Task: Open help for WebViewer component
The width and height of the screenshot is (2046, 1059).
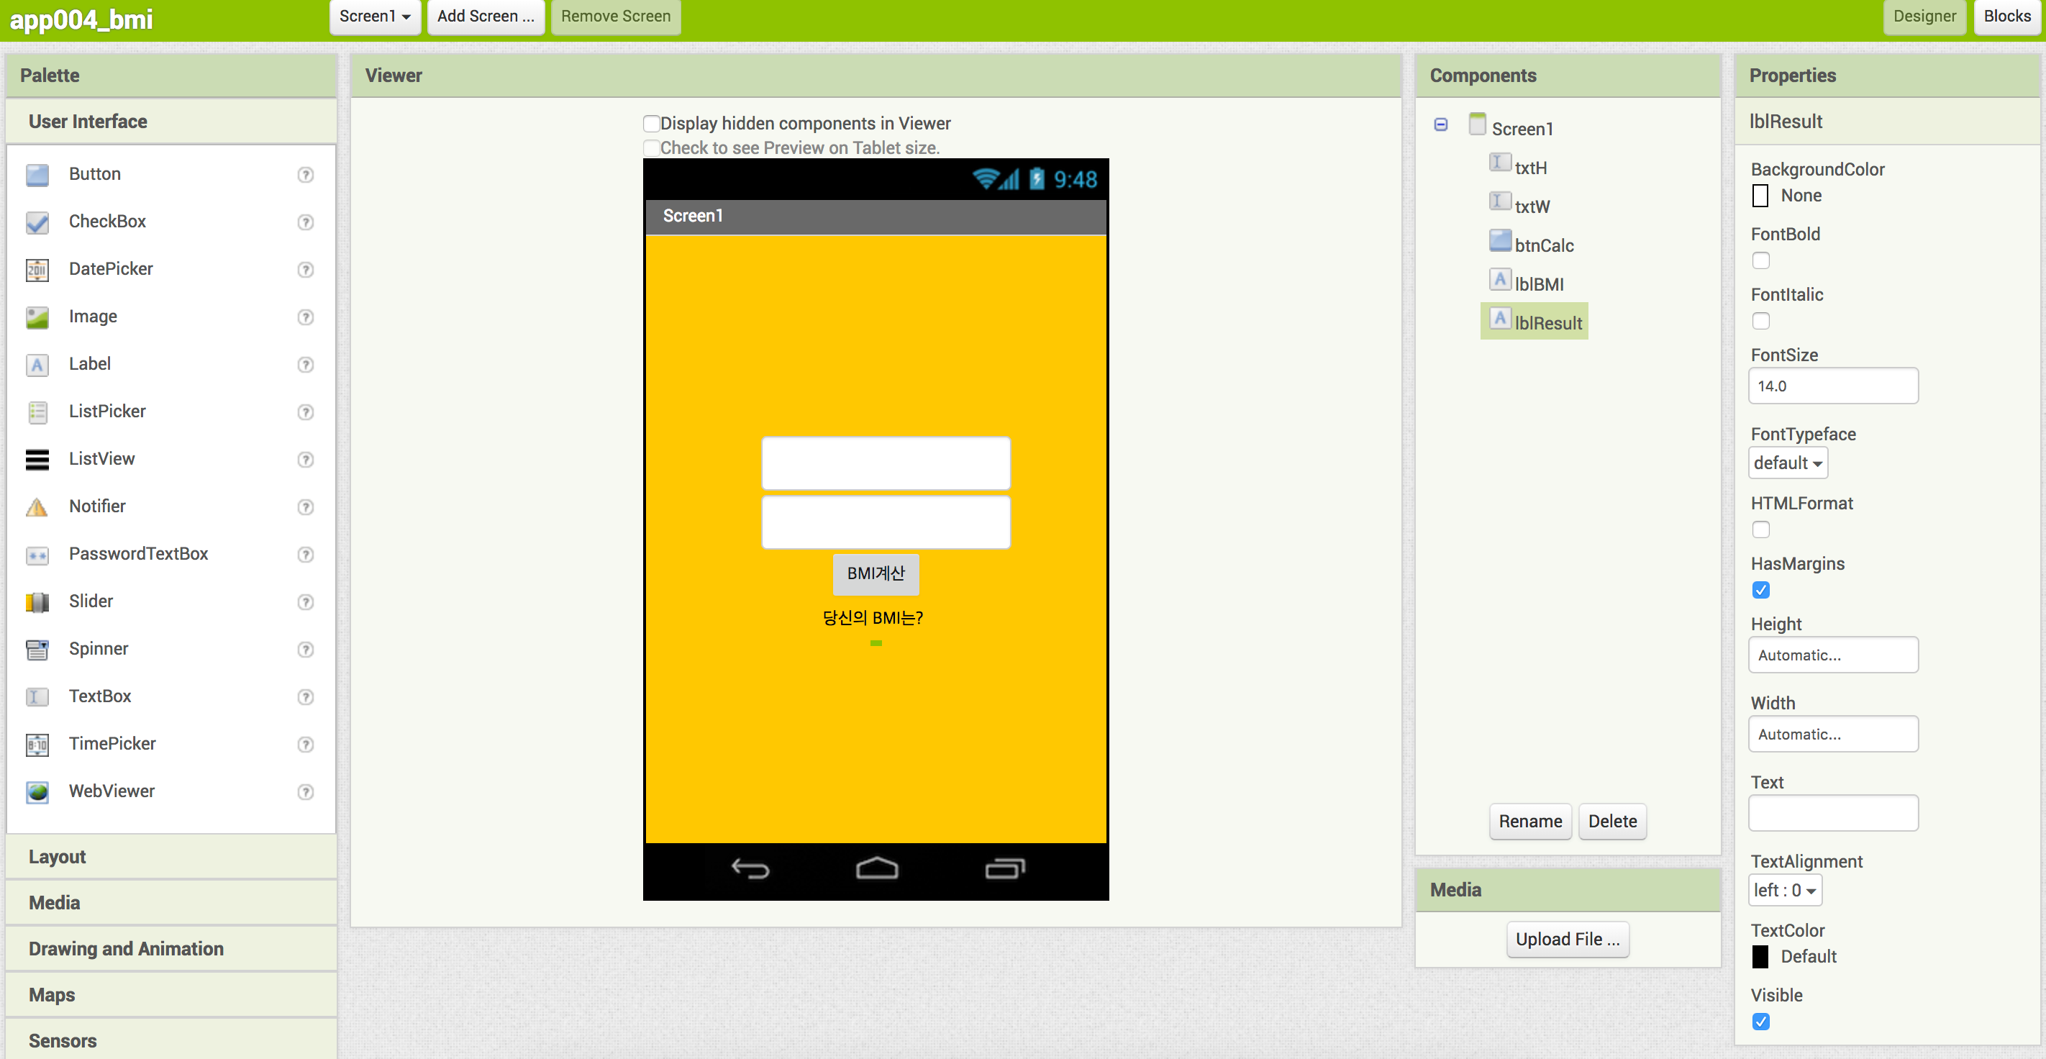Action: [305, 792]
